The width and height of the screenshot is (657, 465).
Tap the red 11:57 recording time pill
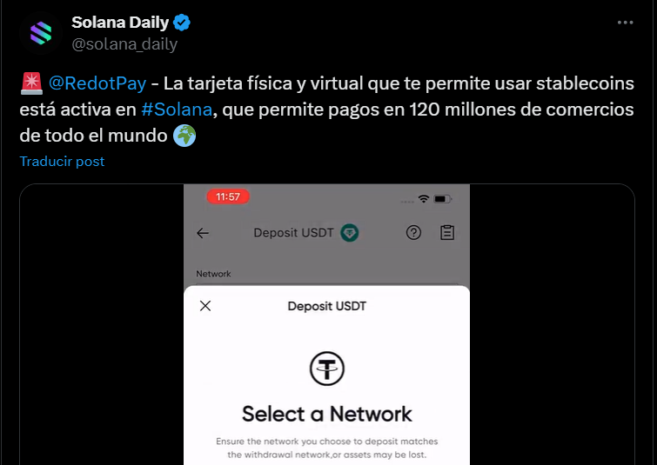[228, 196]
